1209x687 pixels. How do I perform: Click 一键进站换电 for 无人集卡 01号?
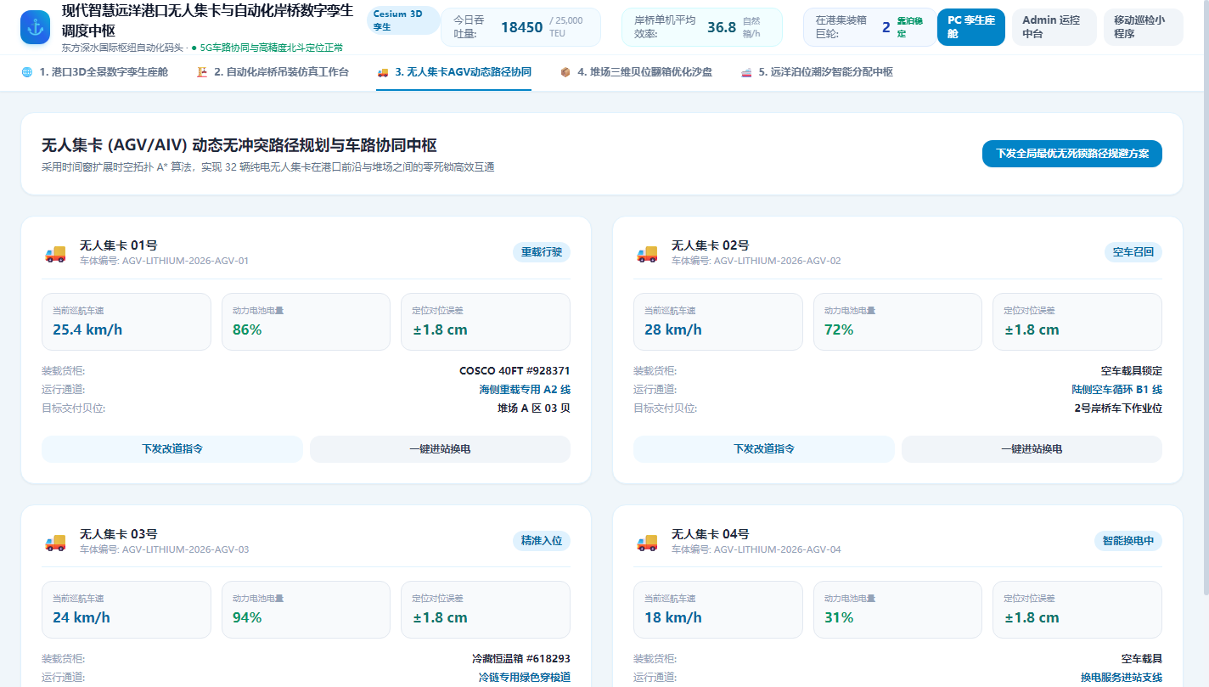pyautogui.click(x=440, y=449)
